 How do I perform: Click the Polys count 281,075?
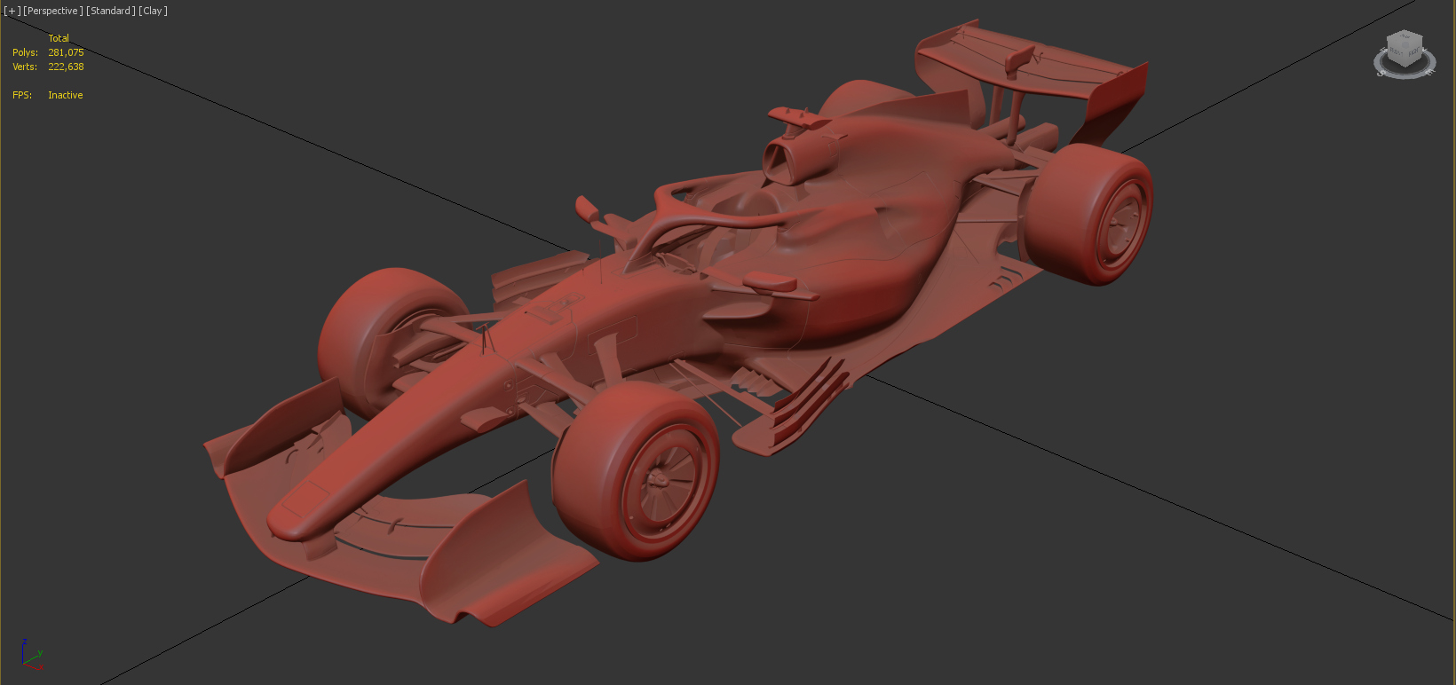(66, 52)
